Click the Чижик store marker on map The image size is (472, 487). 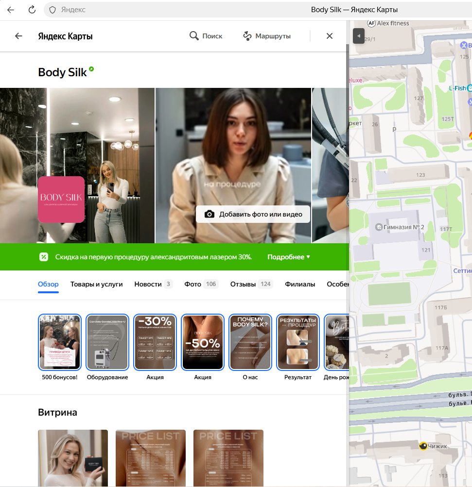pyautogui.click(x=423, y=446)
